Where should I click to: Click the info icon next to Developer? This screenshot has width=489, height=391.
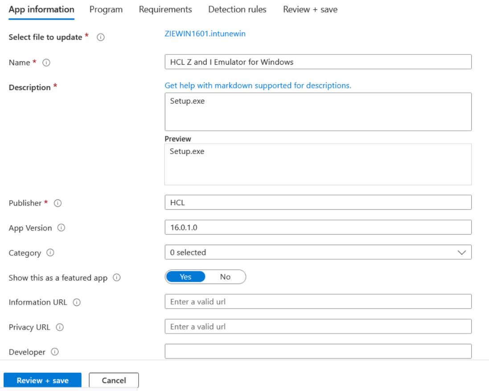point(55,352)
